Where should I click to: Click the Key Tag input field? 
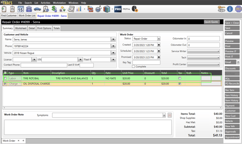click(x=146, y=62)
